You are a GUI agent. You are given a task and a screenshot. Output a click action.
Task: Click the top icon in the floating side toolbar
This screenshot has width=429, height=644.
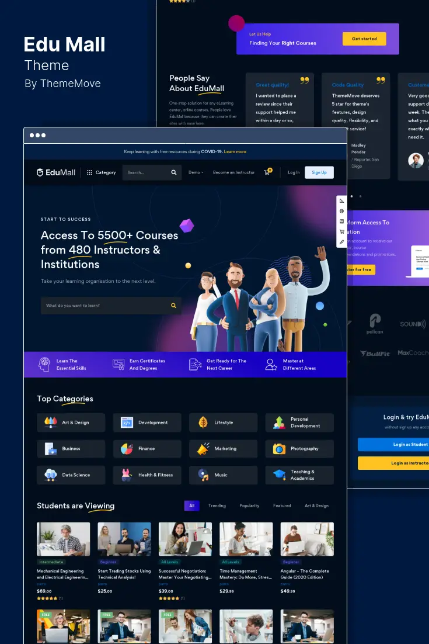[x=341, y=201]
